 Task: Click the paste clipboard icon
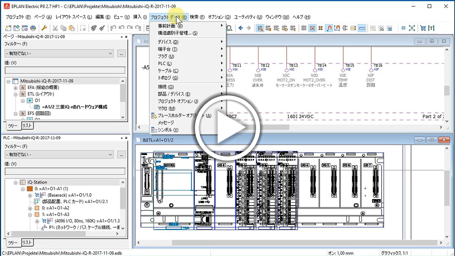[72, 28]
